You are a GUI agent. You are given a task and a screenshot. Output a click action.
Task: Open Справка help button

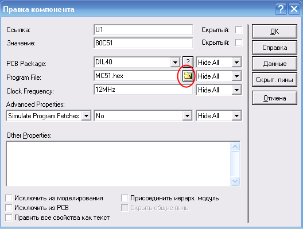pos(274,48)
